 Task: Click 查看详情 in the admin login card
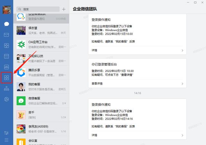point(137,84)
